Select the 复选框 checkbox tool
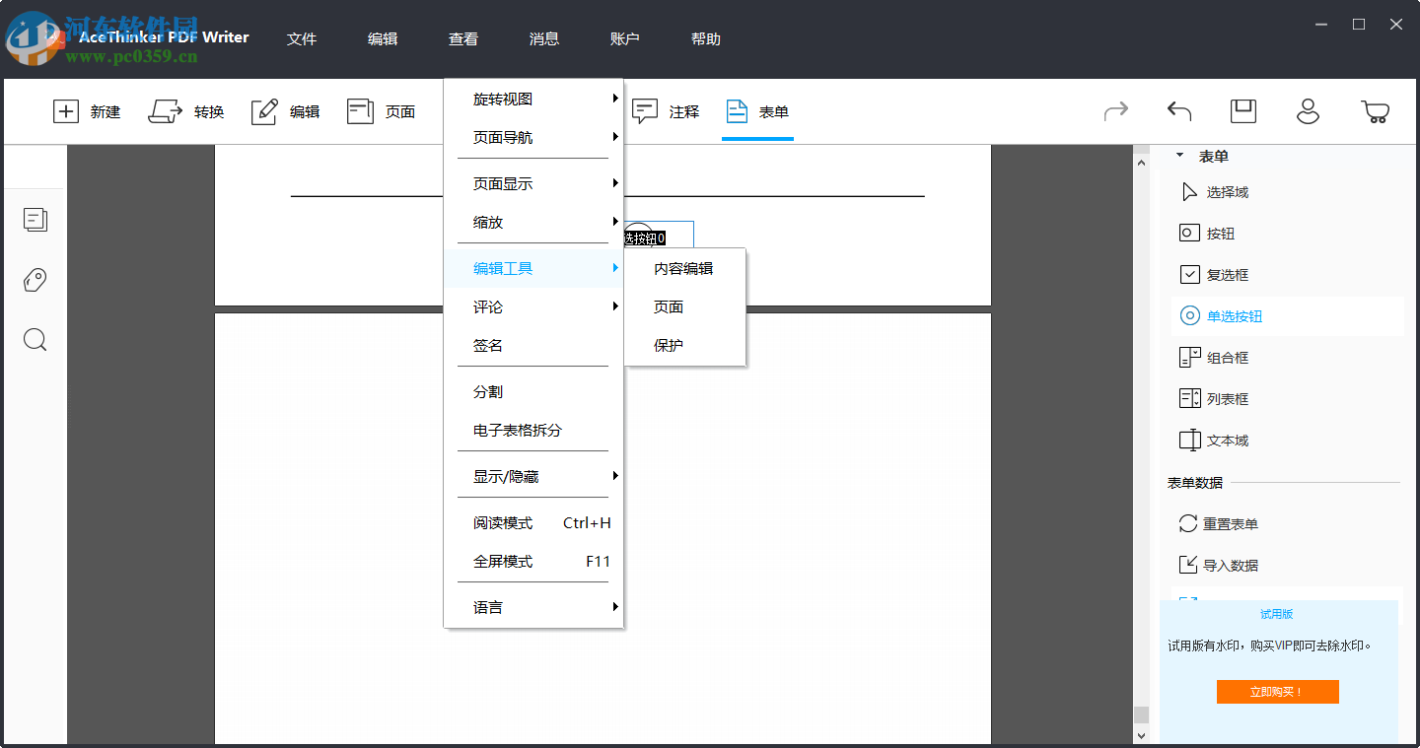This screenshot has width=1420, height=748. pyautogui.click(x=1228, y=274)
